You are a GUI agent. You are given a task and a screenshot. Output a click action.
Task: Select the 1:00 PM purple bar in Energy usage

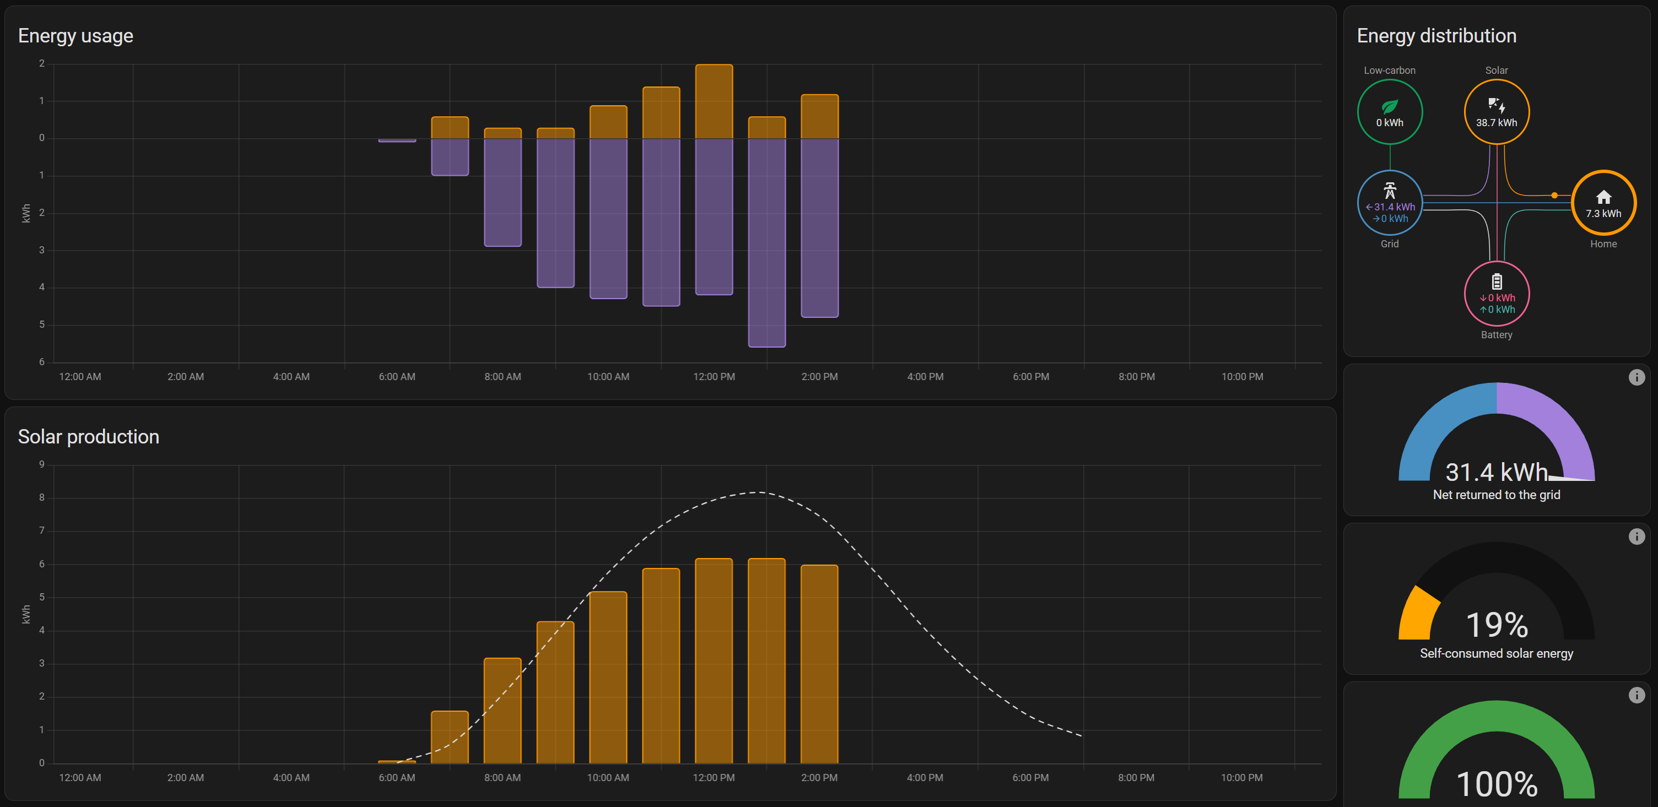pyautogui.click(x=766, y=242)
